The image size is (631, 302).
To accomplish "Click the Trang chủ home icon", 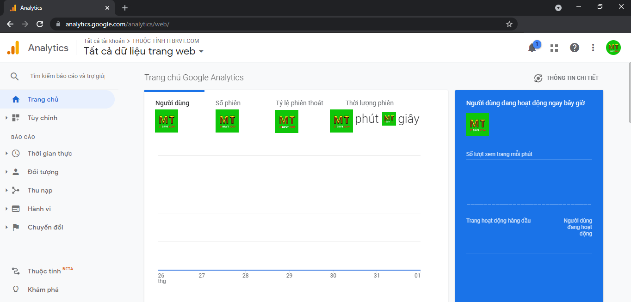I will (x=16, y=99).
